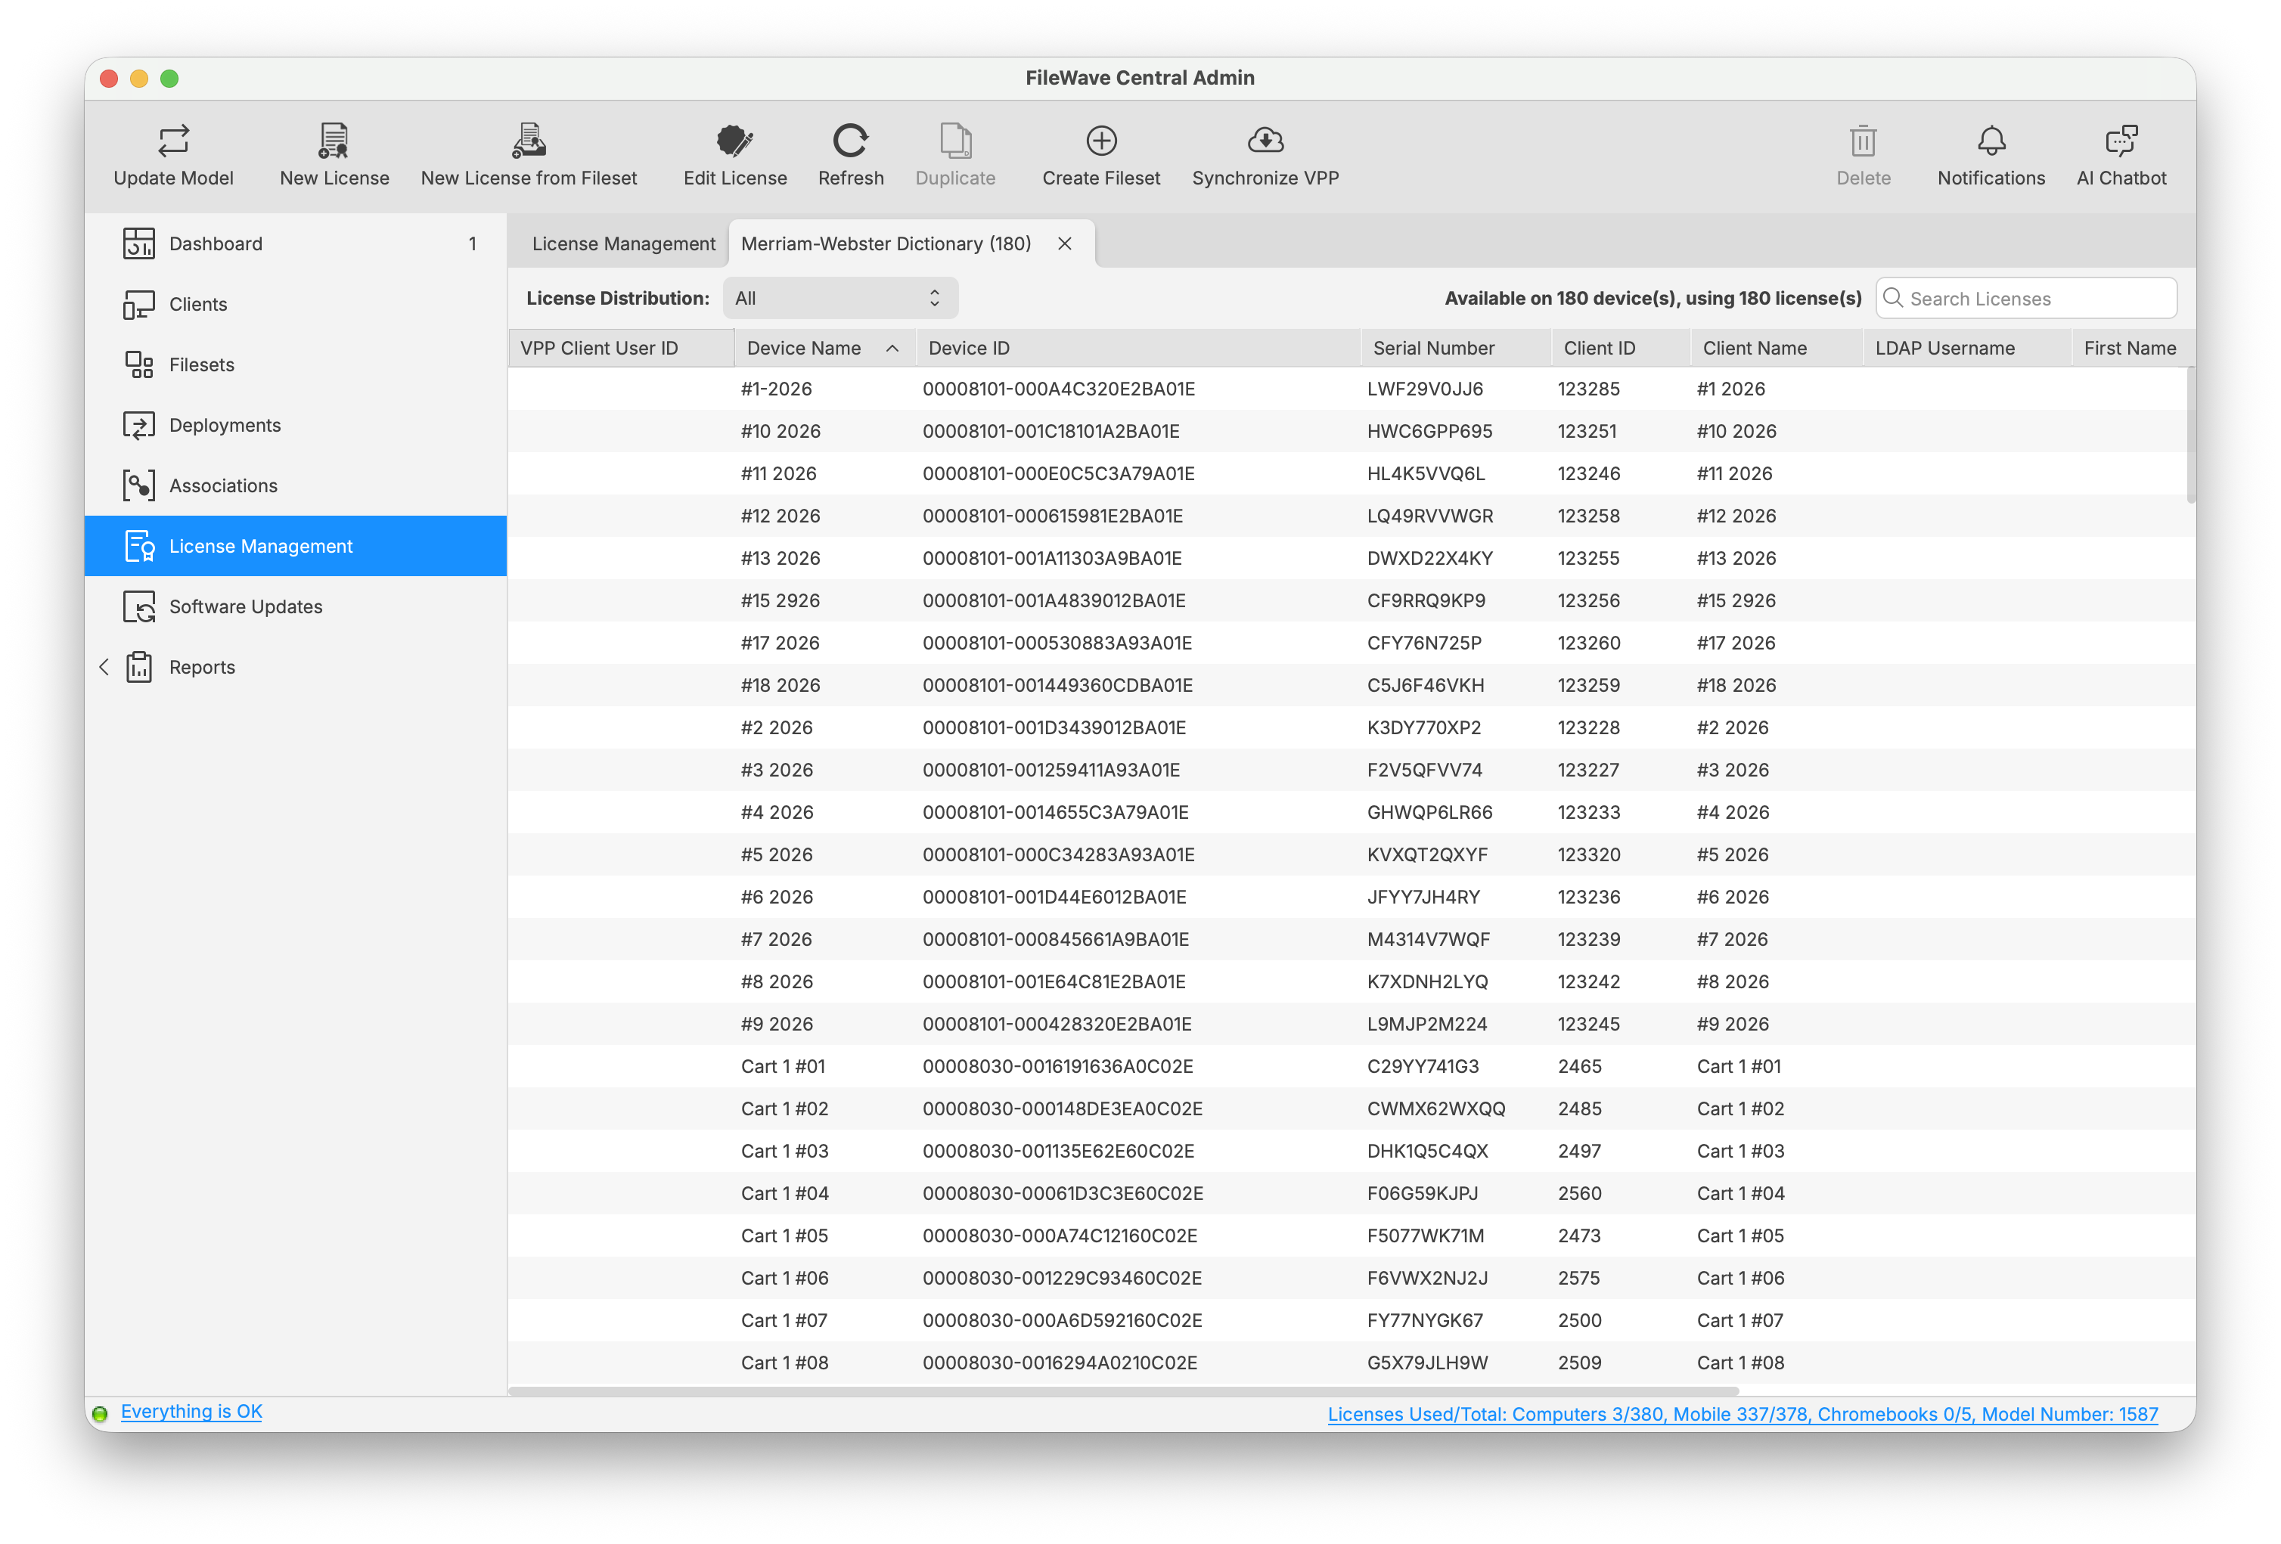Screen dimensions: 2281x1544
Task: Switch to License Management tab
Action: click(623, 243)
